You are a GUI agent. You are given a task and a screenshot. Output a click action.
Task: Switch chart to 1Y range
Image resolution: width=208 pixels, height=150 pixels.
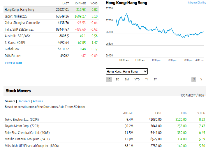tap(147, 80)
